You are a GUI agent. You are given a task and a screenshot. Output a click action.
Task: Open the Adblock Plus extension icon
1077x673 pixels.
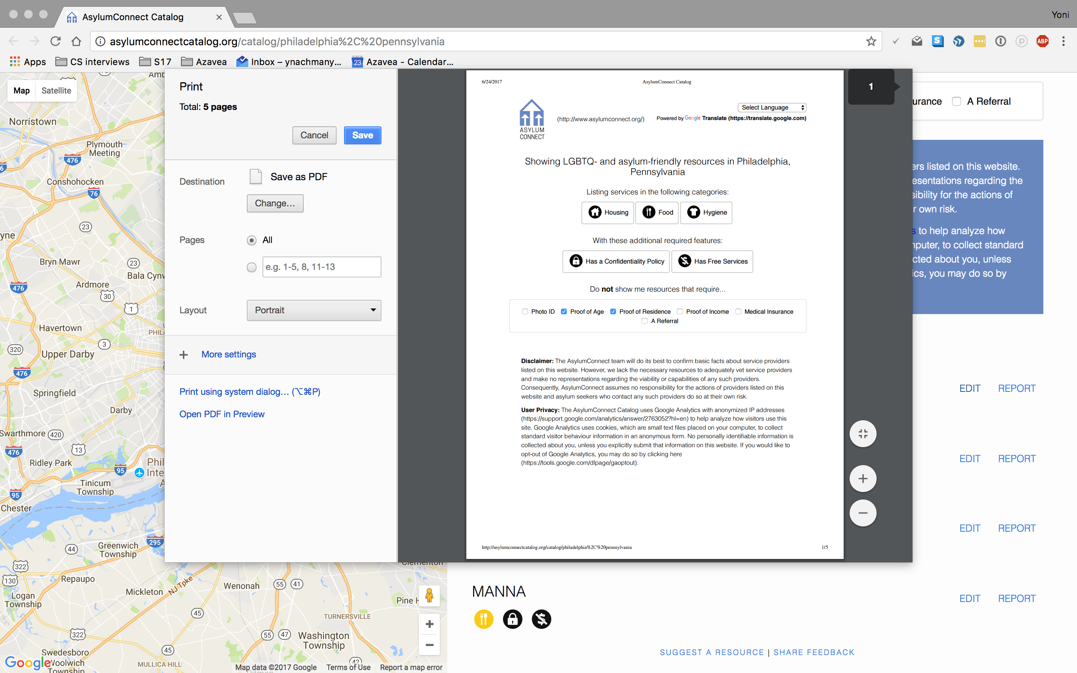click(x=1042, y=42)
